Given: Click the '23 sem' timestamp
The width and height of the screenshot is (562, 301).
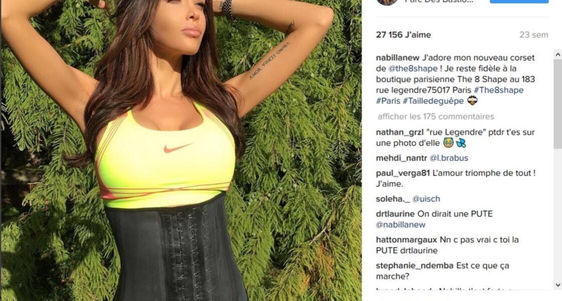Looking at the screenshot, I should (x=534, y=35).
